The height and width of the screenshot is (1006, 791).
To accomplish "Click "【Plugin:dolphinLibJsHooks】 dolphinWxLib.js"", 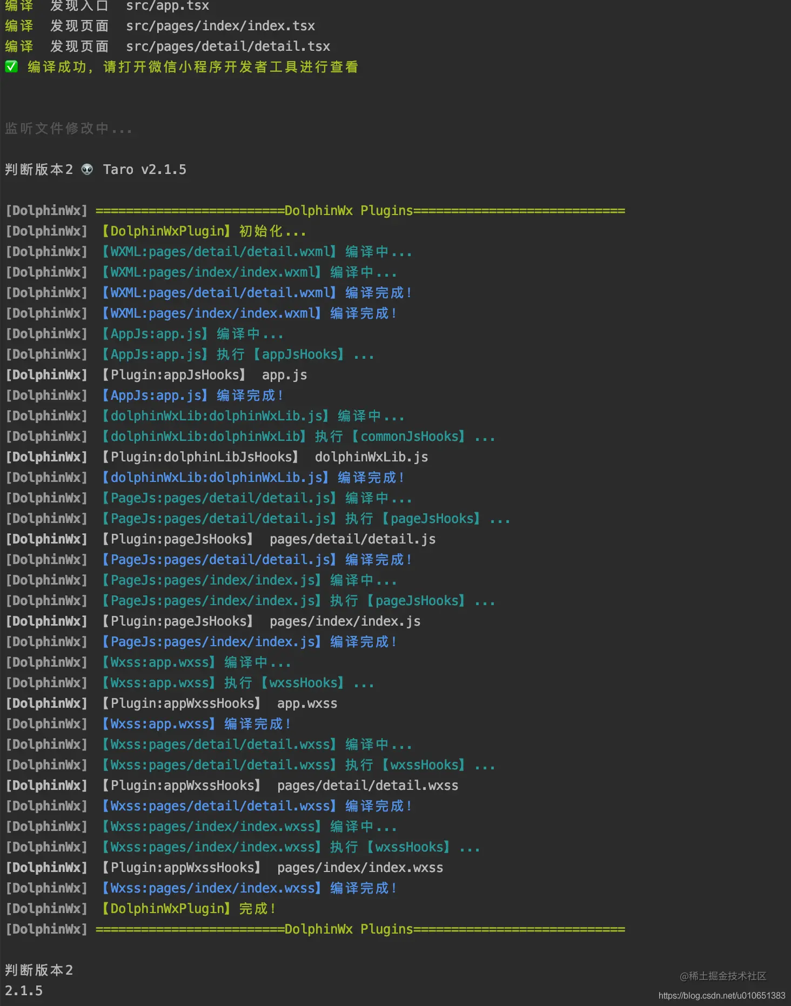I will (x=265, y=457).
